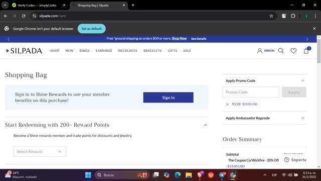Click SIGN IN header link
Screen dimensions: 321x181
coord(269,51)
